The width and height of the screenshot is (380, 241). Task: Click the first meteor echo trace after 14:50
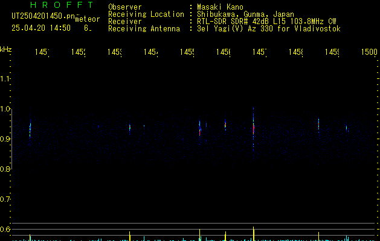pos(30,130)
